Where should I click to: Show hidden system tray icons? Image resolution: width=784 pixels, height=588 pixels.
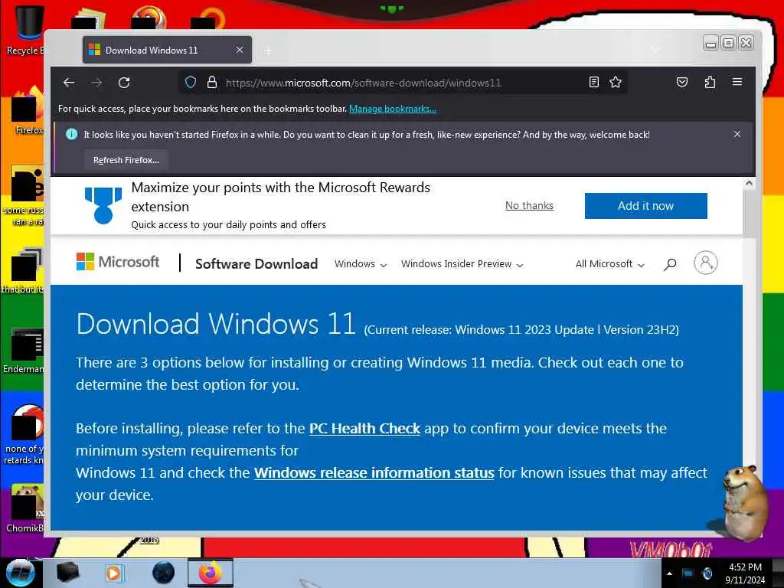point(669,573)
